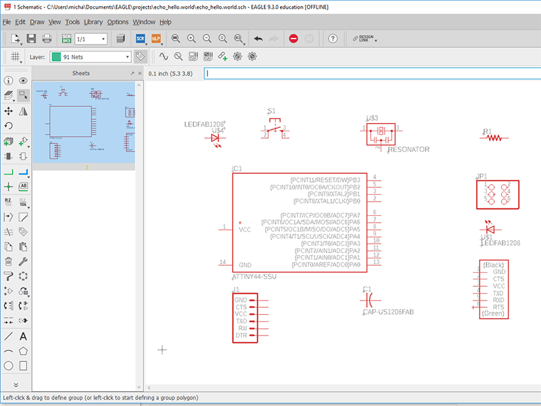
Task: Select the Junction dot tool
Action: pyautogui.click(x=9, y=187)
